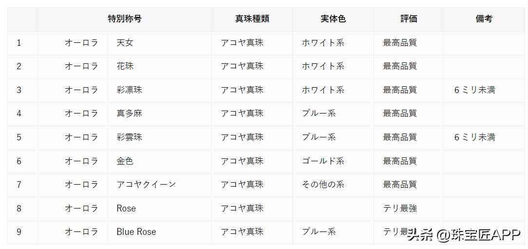This screenshot has height=249, width=528.
Task: Click the その他の系 cell
Action: pyautogui.click(x=323, y=185)
